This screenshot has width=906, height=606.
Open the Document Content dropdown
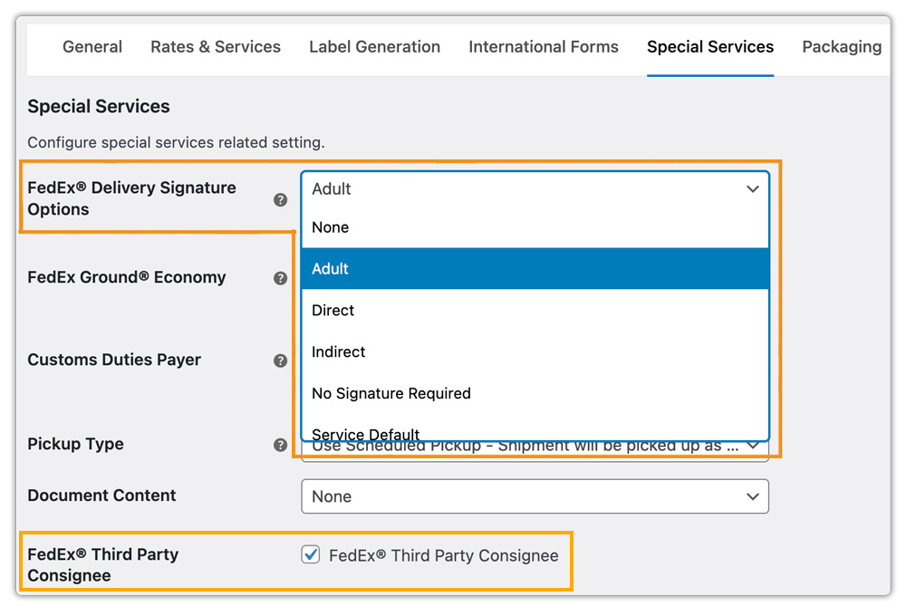coord(535,496)
